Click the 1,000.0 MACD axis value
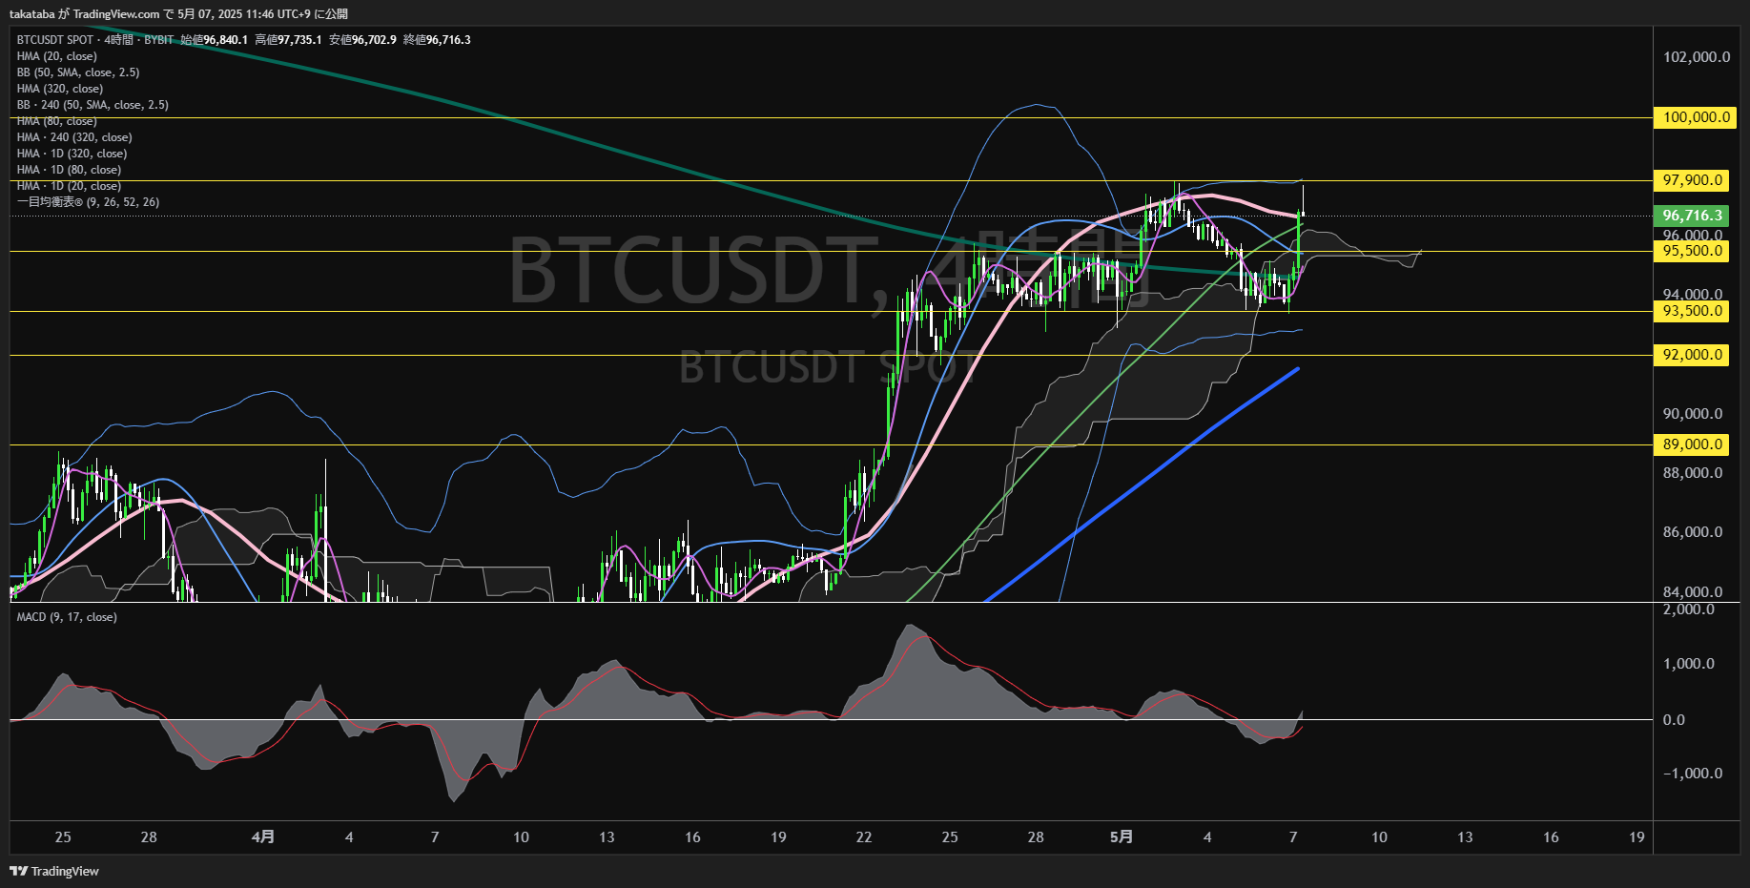1750x888 pixels. click(1689, 664)
